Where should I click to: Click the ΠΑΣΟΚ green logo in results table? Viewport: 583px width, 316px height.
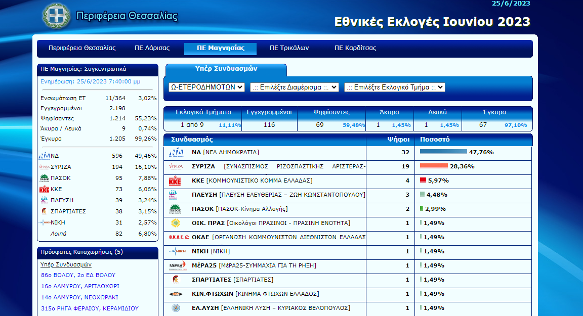(x=176, y=209)
